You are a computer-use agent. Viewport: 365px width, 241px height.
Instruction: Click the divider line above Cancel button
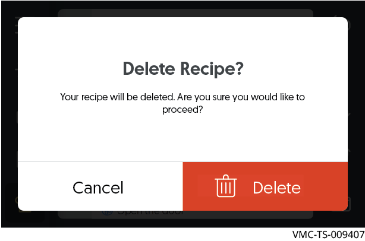point(100,161)
